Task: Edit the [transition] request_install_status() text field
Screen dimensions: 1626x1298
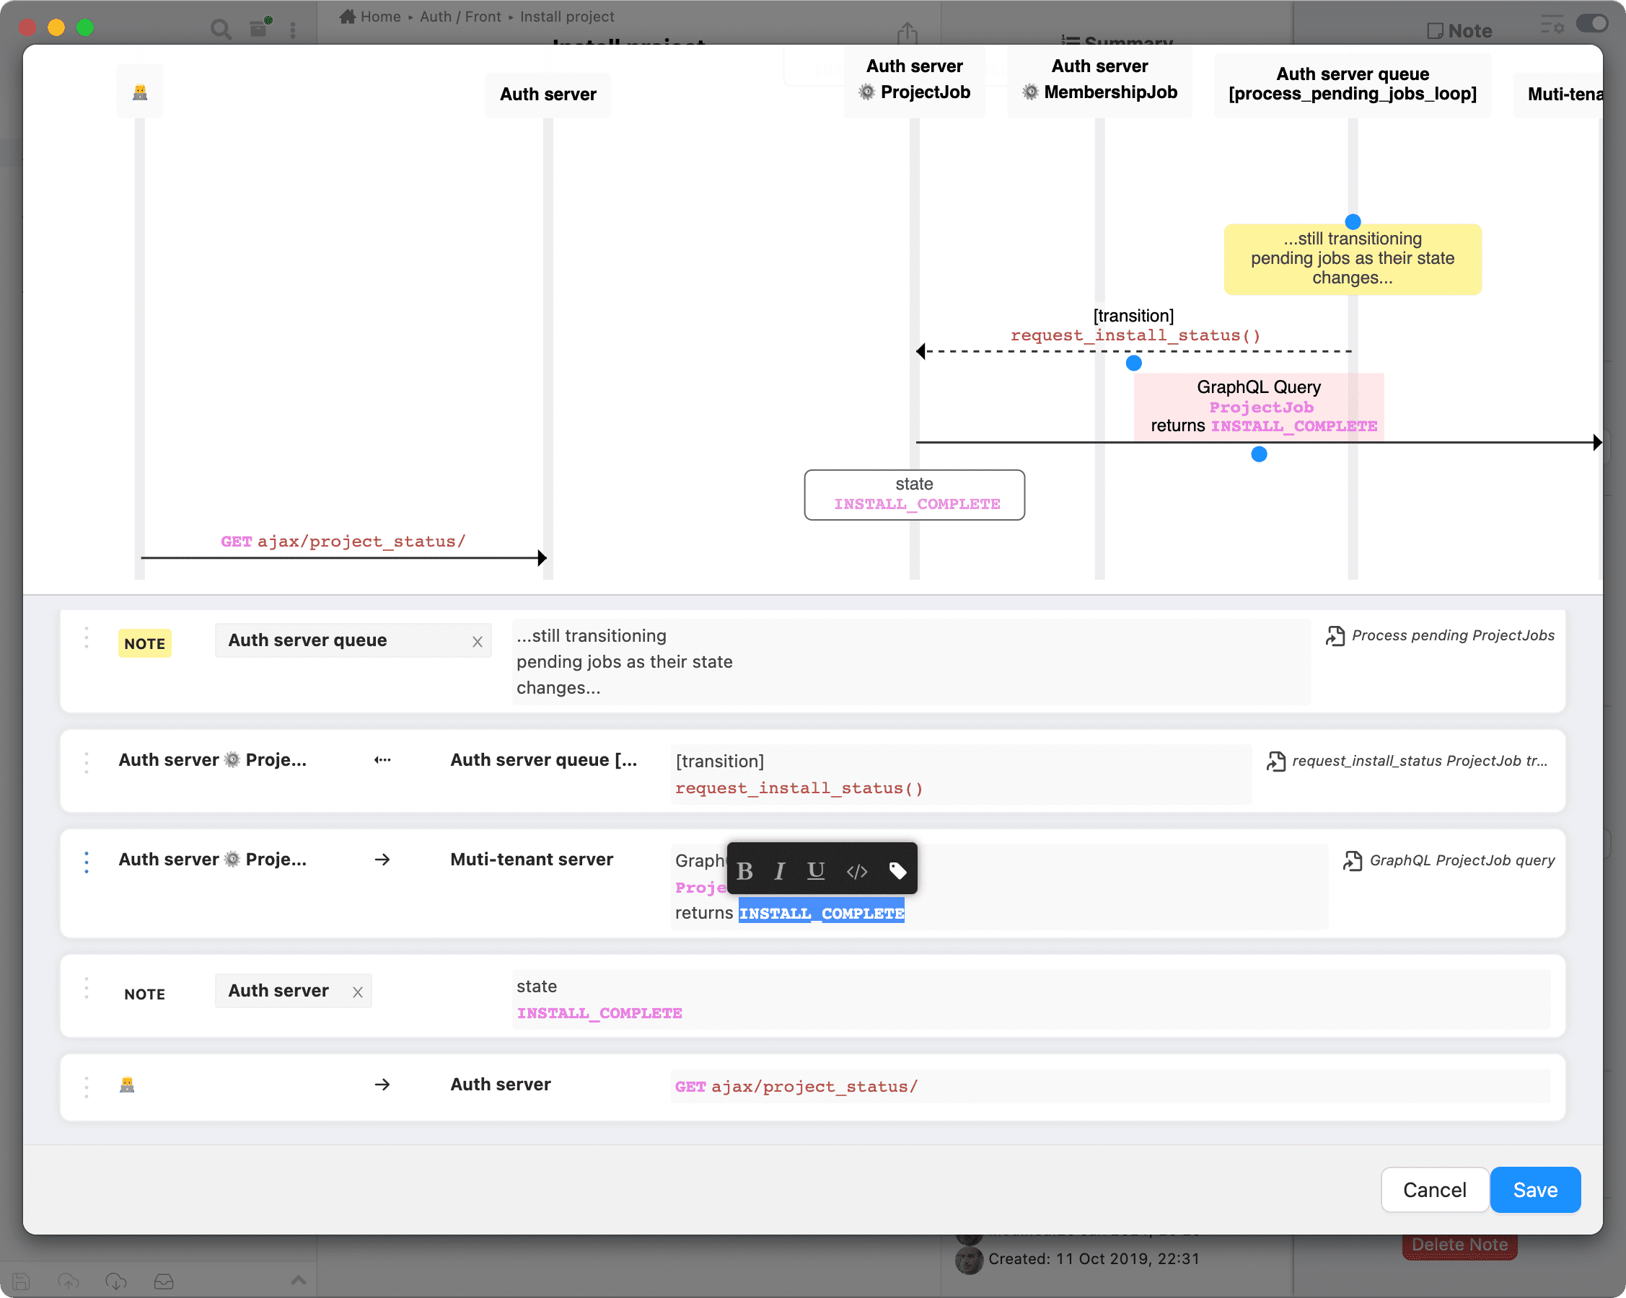Action: click(x=960, y=774)
